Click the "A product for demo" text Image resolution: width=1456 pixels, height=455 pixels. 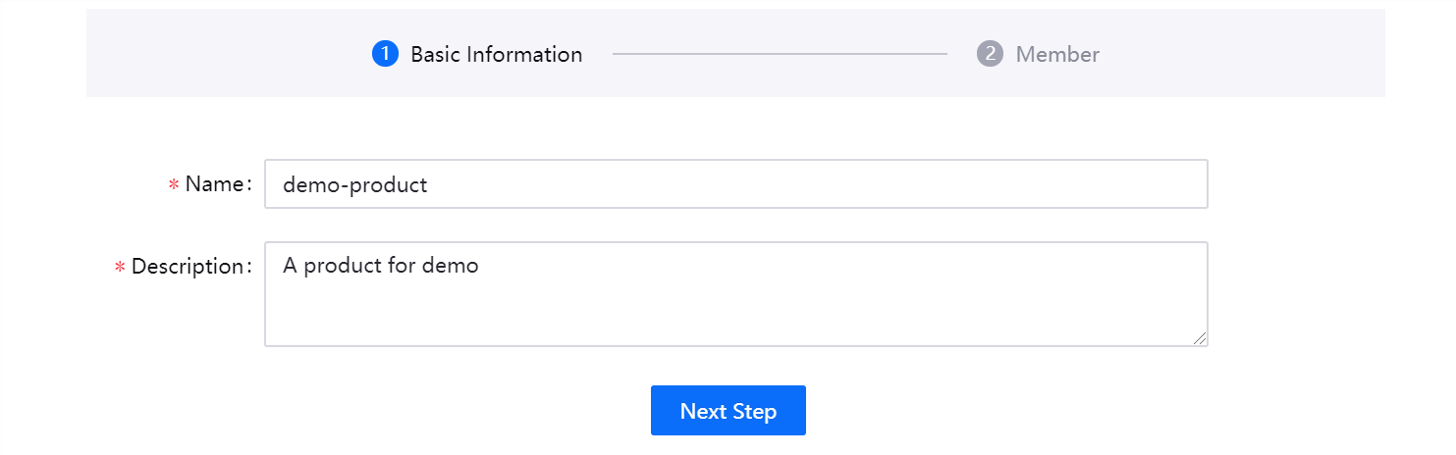[x=380, y=265]
